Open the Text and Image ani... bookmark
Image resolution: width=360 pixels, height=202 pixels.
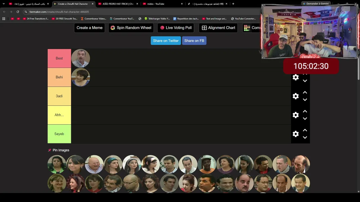click(x=215, y=19)
